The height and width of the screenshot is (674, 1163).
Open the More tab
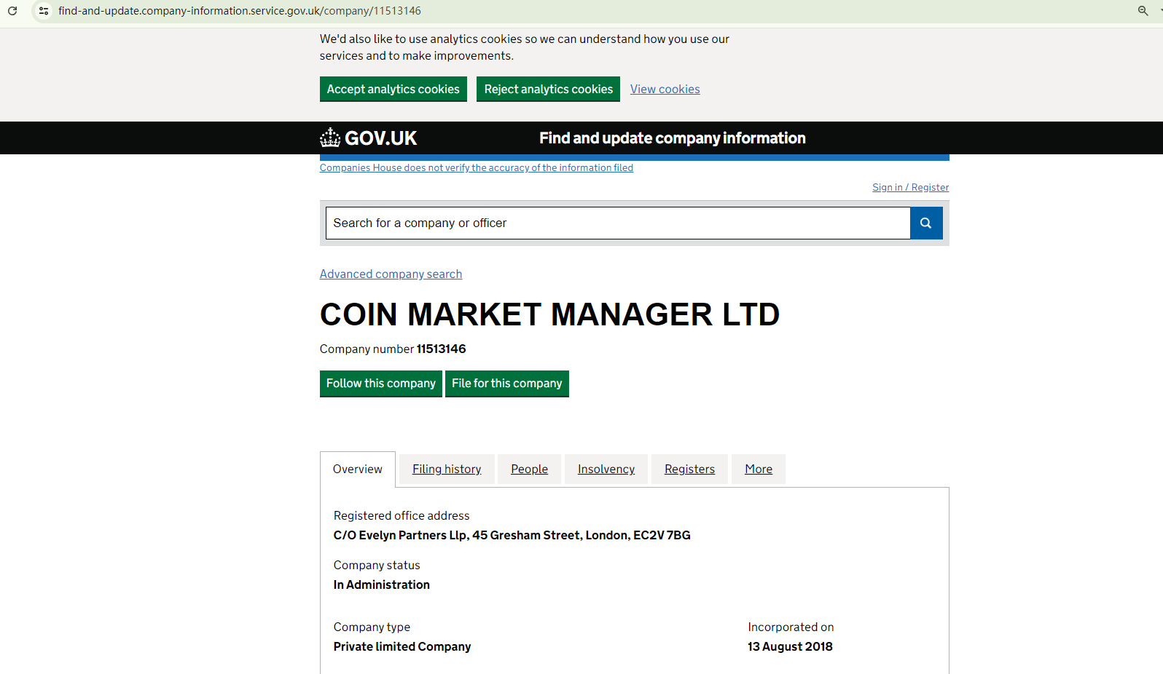pyautogui.click(x=759, y=469)
